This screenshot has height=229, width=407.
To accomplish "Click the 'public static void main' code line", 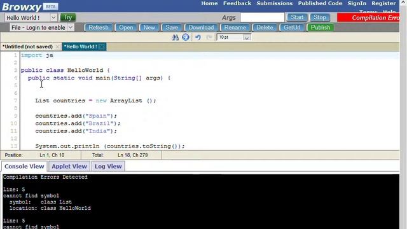I will 99,78.
